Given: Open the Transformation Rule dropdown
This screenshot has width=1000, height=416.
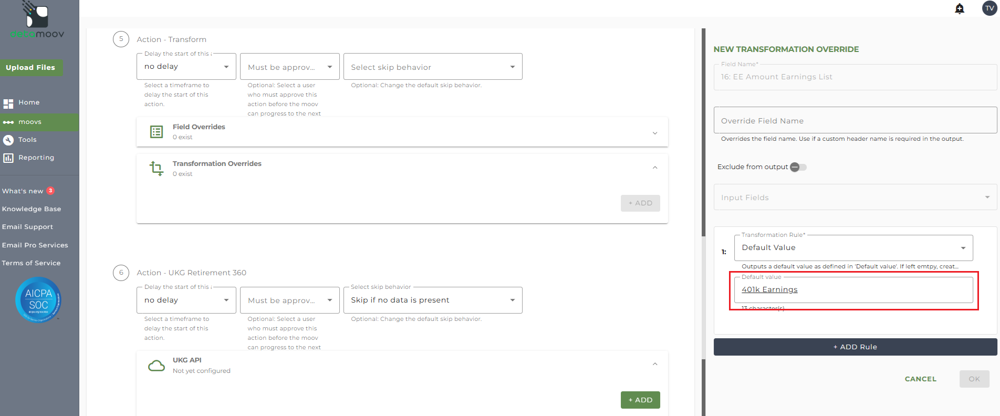Looking at the screenshot, I should point(853,248).
